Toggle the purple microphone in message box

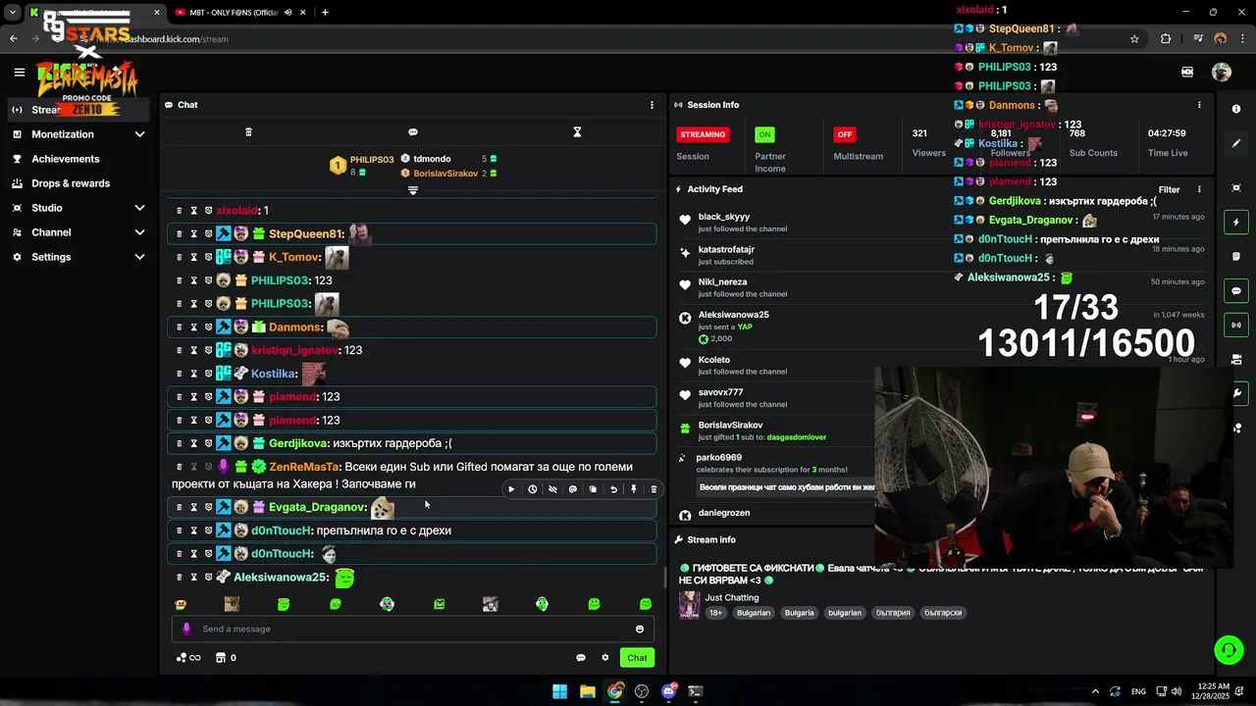pyautogui.click(x=186, y=630)
